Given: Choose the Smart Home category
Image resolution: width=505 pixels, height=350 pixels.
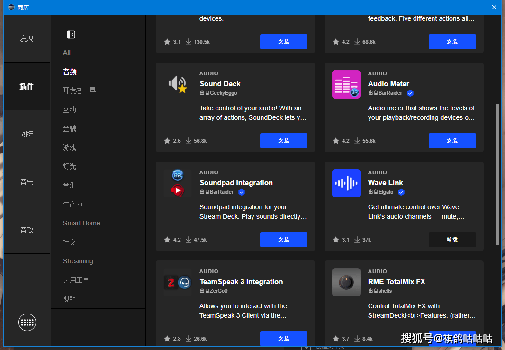Looking at the screenshot, I should pos(81,223).
